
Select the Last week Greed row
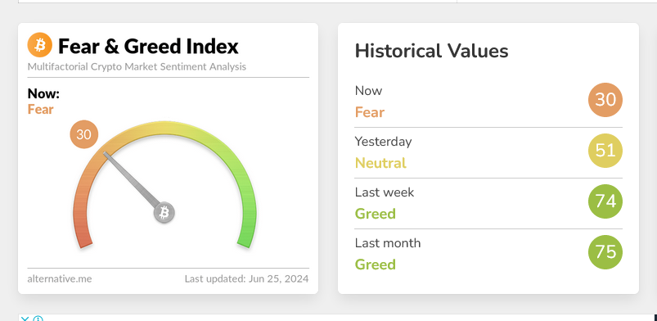pos(488,203)
